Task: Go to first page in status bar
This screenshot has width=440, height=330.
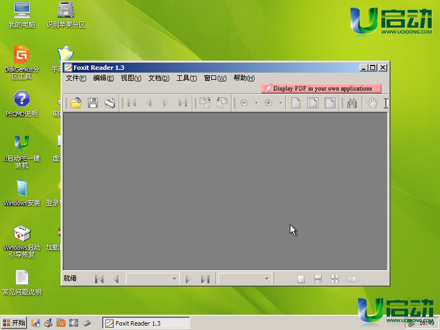Action: point(99,279)
